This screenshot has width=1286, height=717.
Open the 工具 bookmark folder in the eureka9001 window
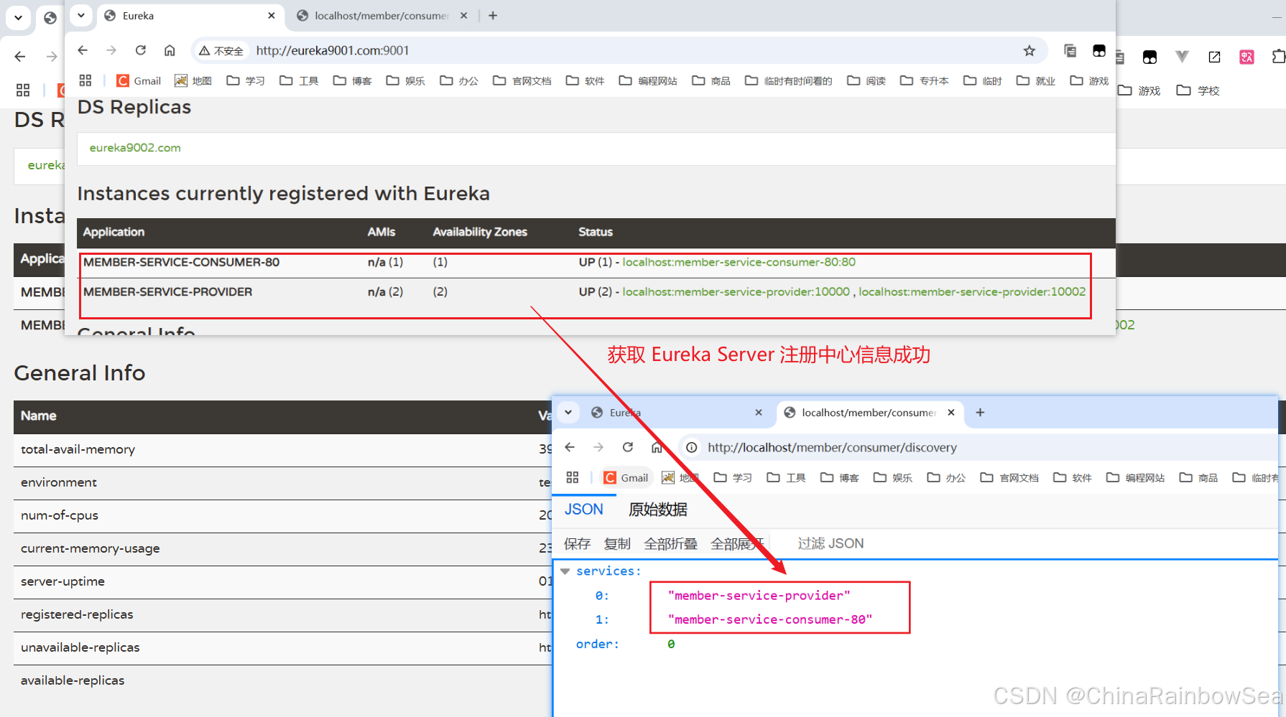point(299,80)
